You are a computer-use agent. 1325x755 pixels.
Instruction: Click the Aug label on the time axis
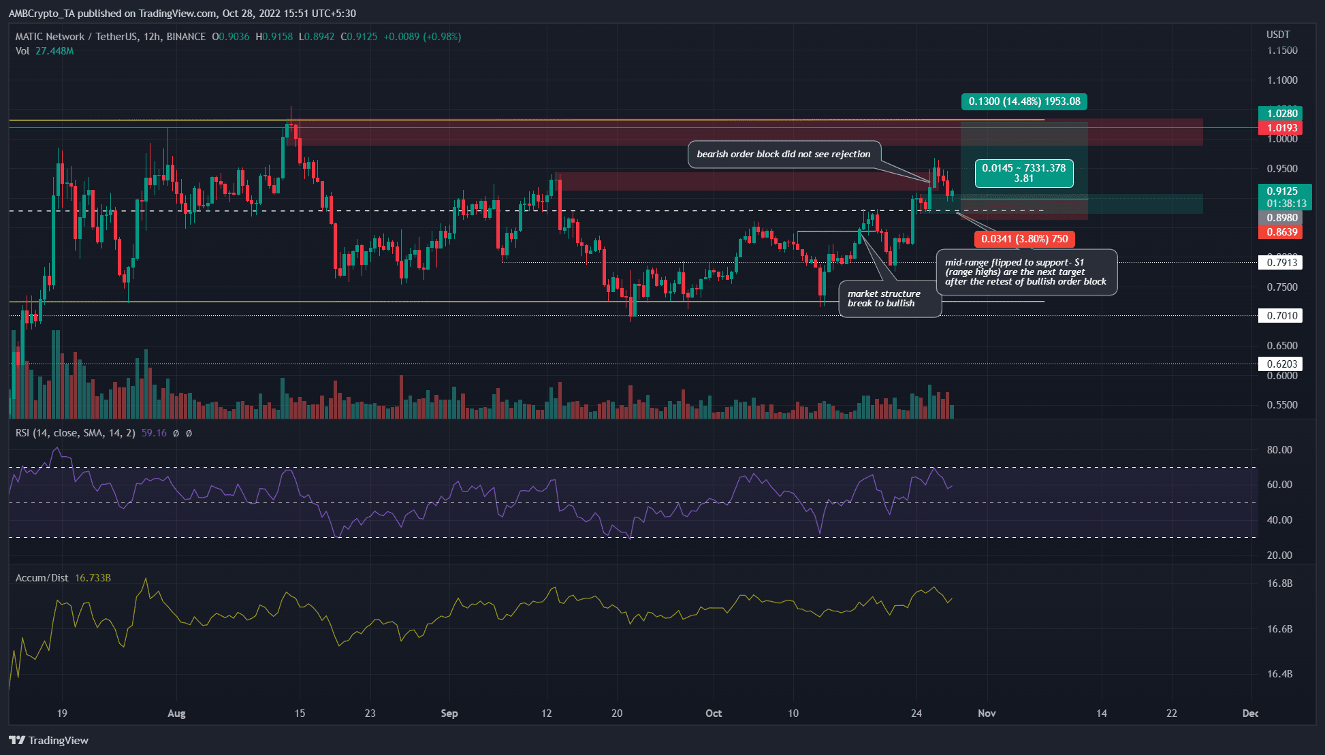pos(176,713)
